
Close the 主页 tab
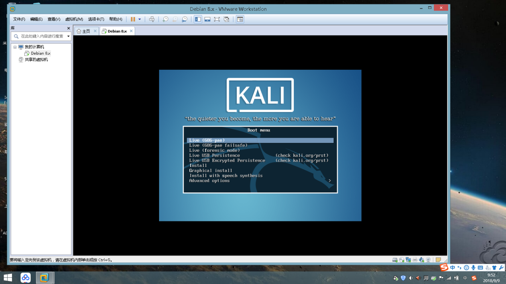point(95,31)
